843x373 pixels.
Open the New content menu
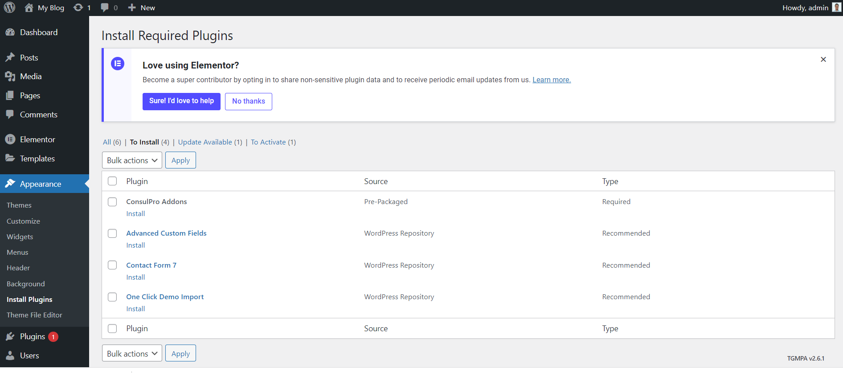click(x=142, y=8)
